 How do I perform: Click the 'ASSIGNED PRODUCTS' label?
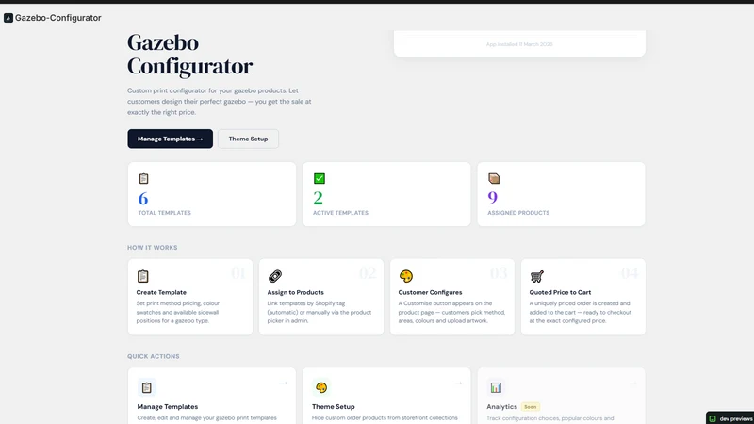[518, 213]
